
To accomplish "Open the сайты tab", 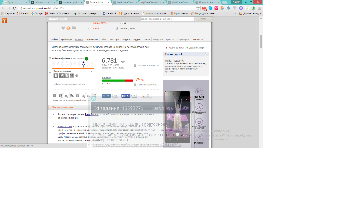I will coord(54,40).
